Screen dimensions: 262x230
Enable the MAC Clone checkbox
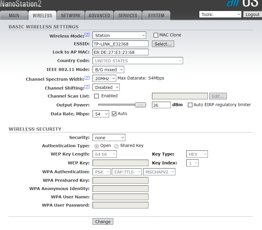156,35
